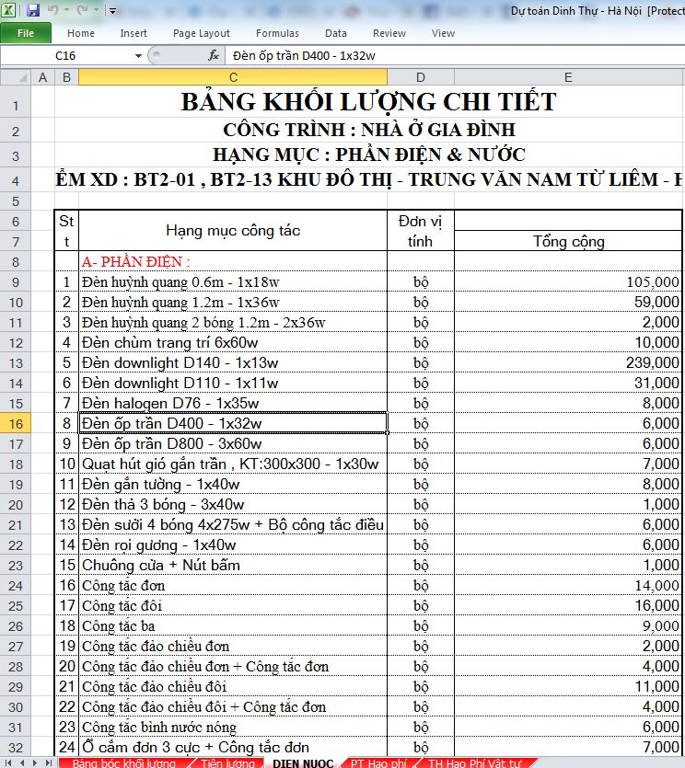Switch to the Data tab

click(335, 33)
